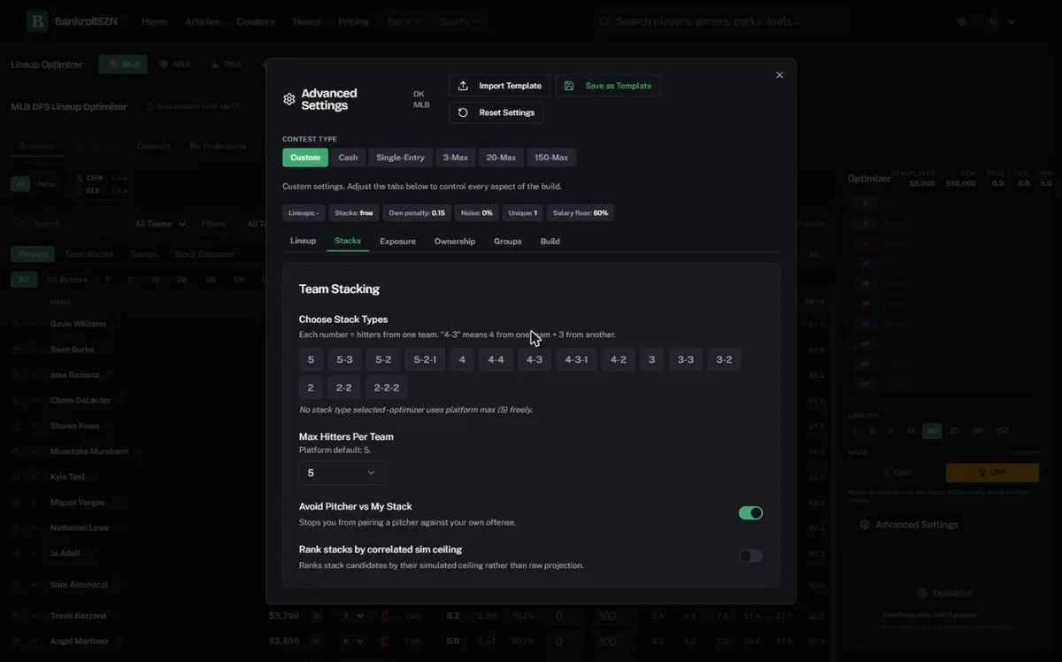1062x662 pixels.
Task: Select the 4-2 stack type
Action: pos(618,359)
